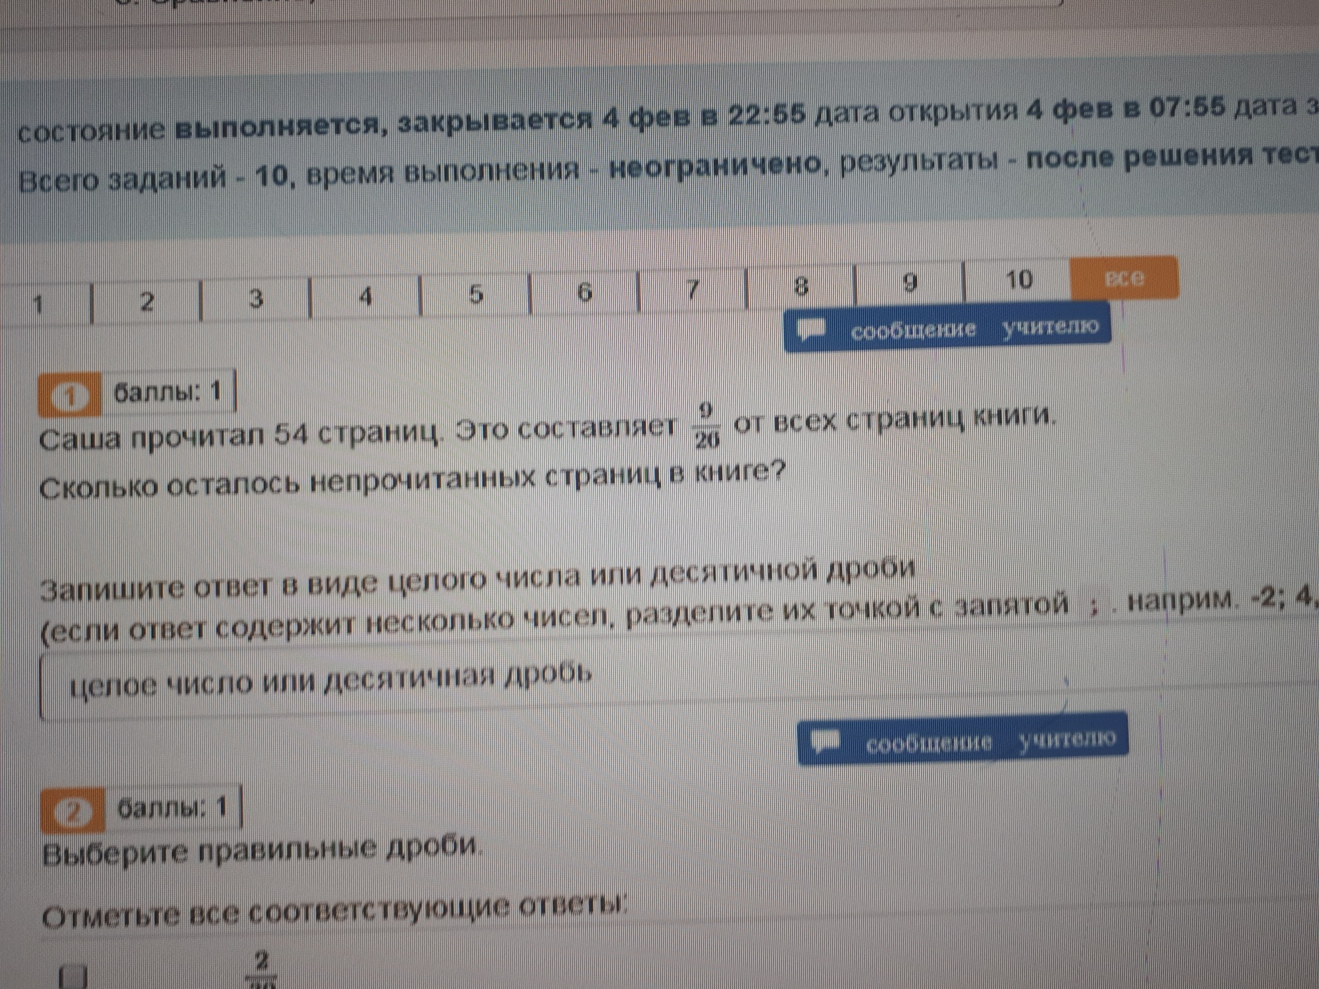Click 'баллы: 1' label of question 1
The image size is (1319, 989).
pos(168,391)
